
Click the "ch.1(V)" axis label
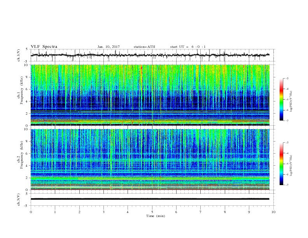(x=19, y=55)
